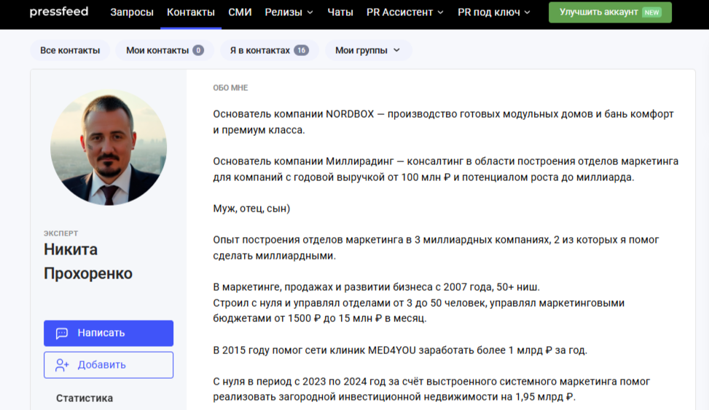Click the ОБО МНЕ heading
The image size is (709, 410).
tap(230, 88)
